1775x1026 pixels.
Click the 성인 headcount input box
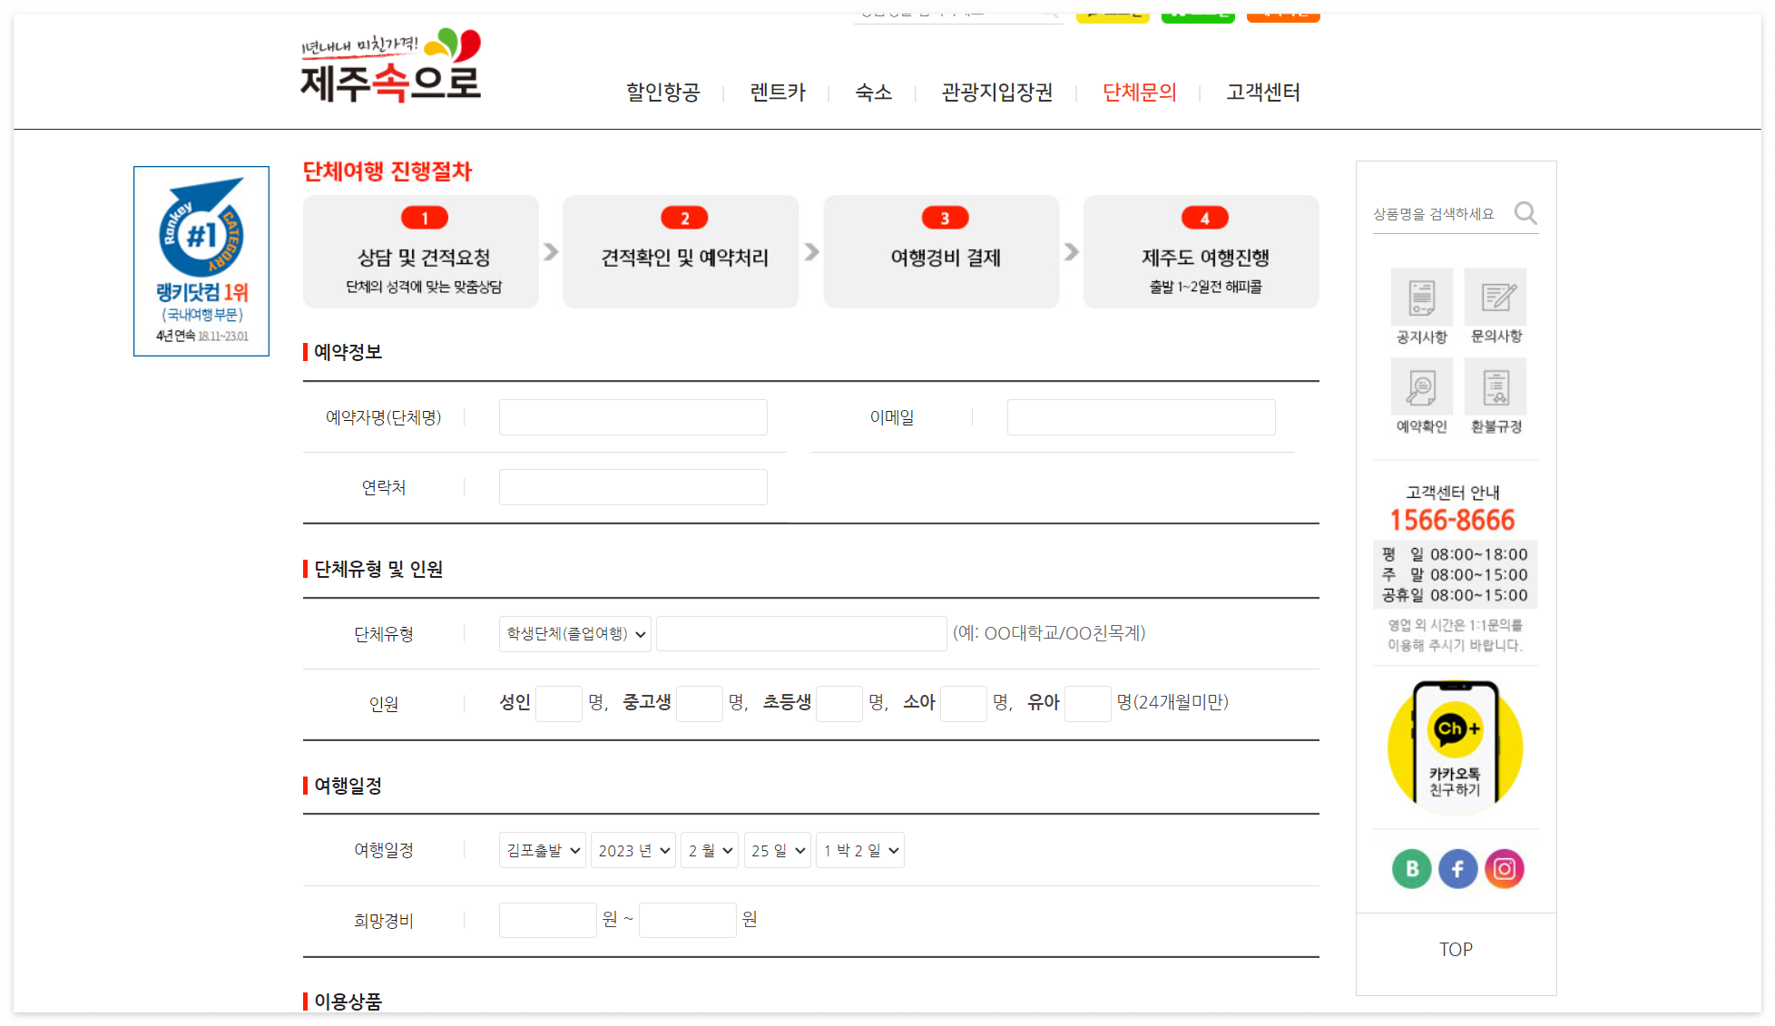click(558, 703)
